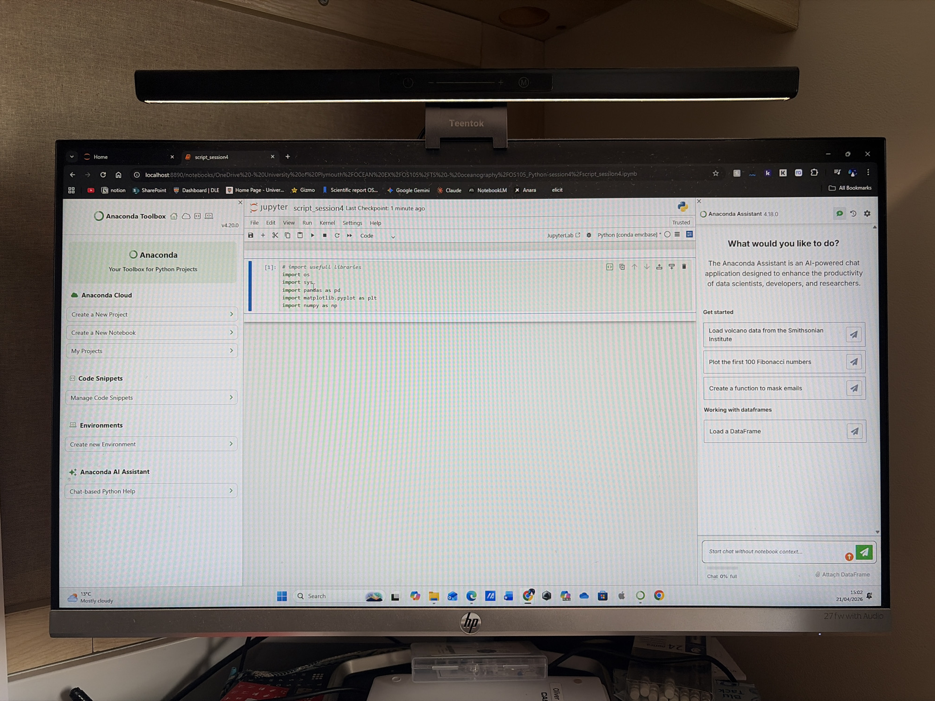Send the chat message with green arrow
The image size is (935, 701).
864,552
